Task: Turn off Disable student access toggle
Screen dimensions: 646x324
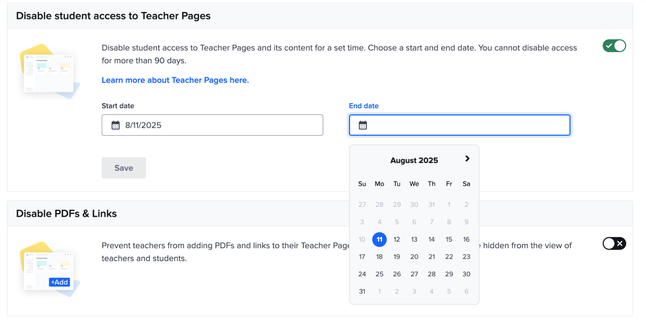Action: coord(614,46)
